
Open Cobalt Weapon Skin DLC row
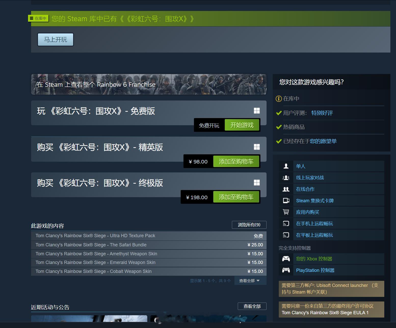pyautogui.click(x=149, y=271)
